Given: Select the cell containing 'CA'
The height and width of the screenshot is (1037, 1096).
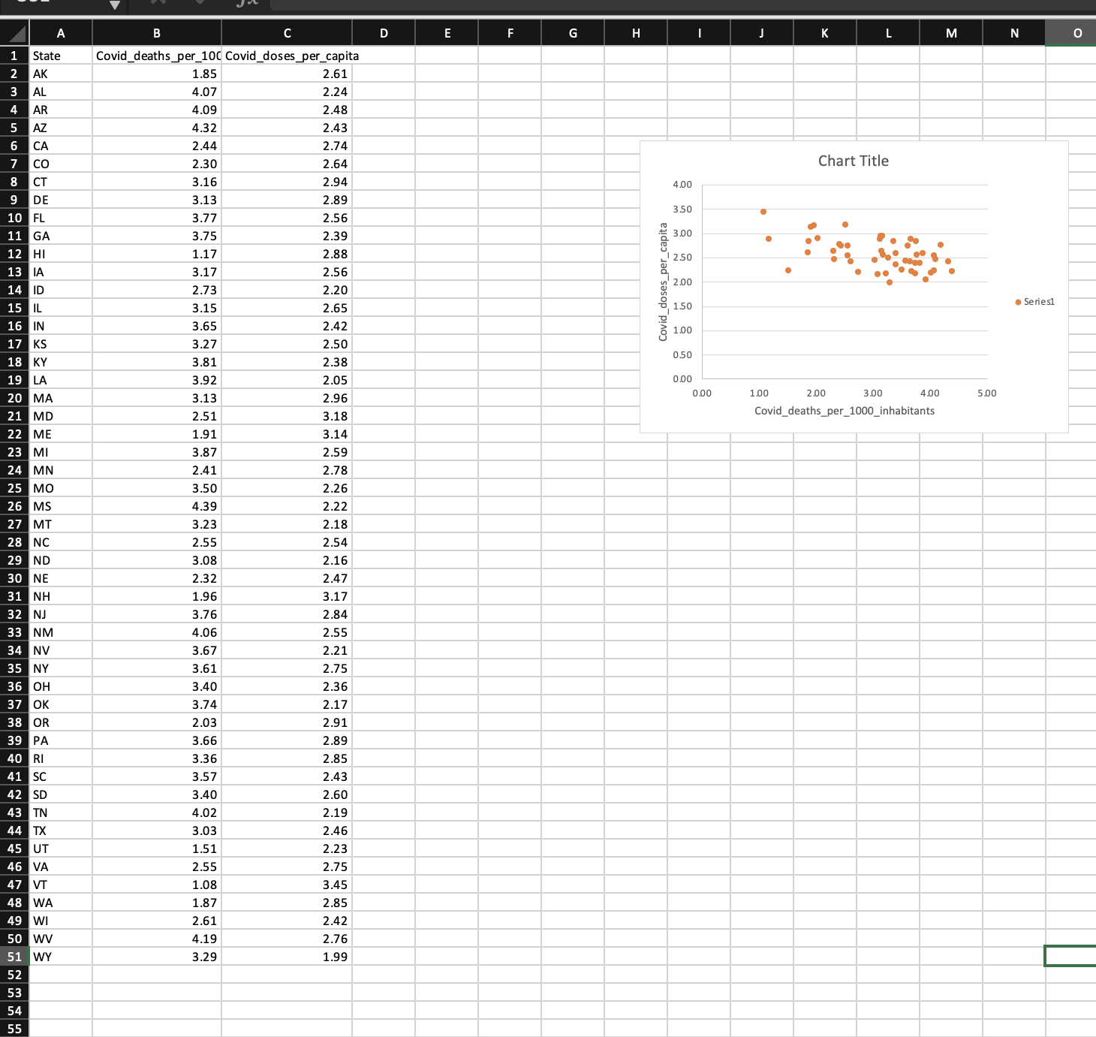Looking at the screenshot, I should point(61,146).
